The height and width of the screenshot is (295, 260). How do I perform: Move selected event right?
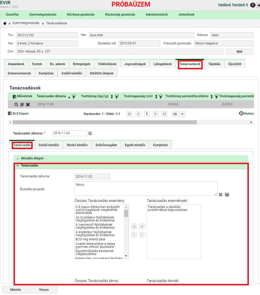point(142,235)
